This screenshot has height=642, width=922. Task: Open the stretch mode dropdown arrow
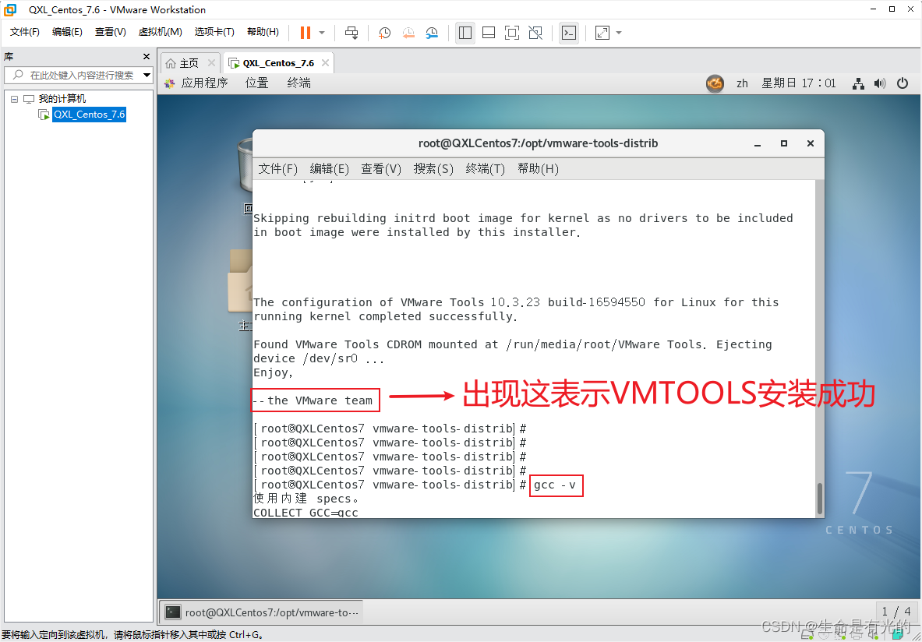click(619, 33)
